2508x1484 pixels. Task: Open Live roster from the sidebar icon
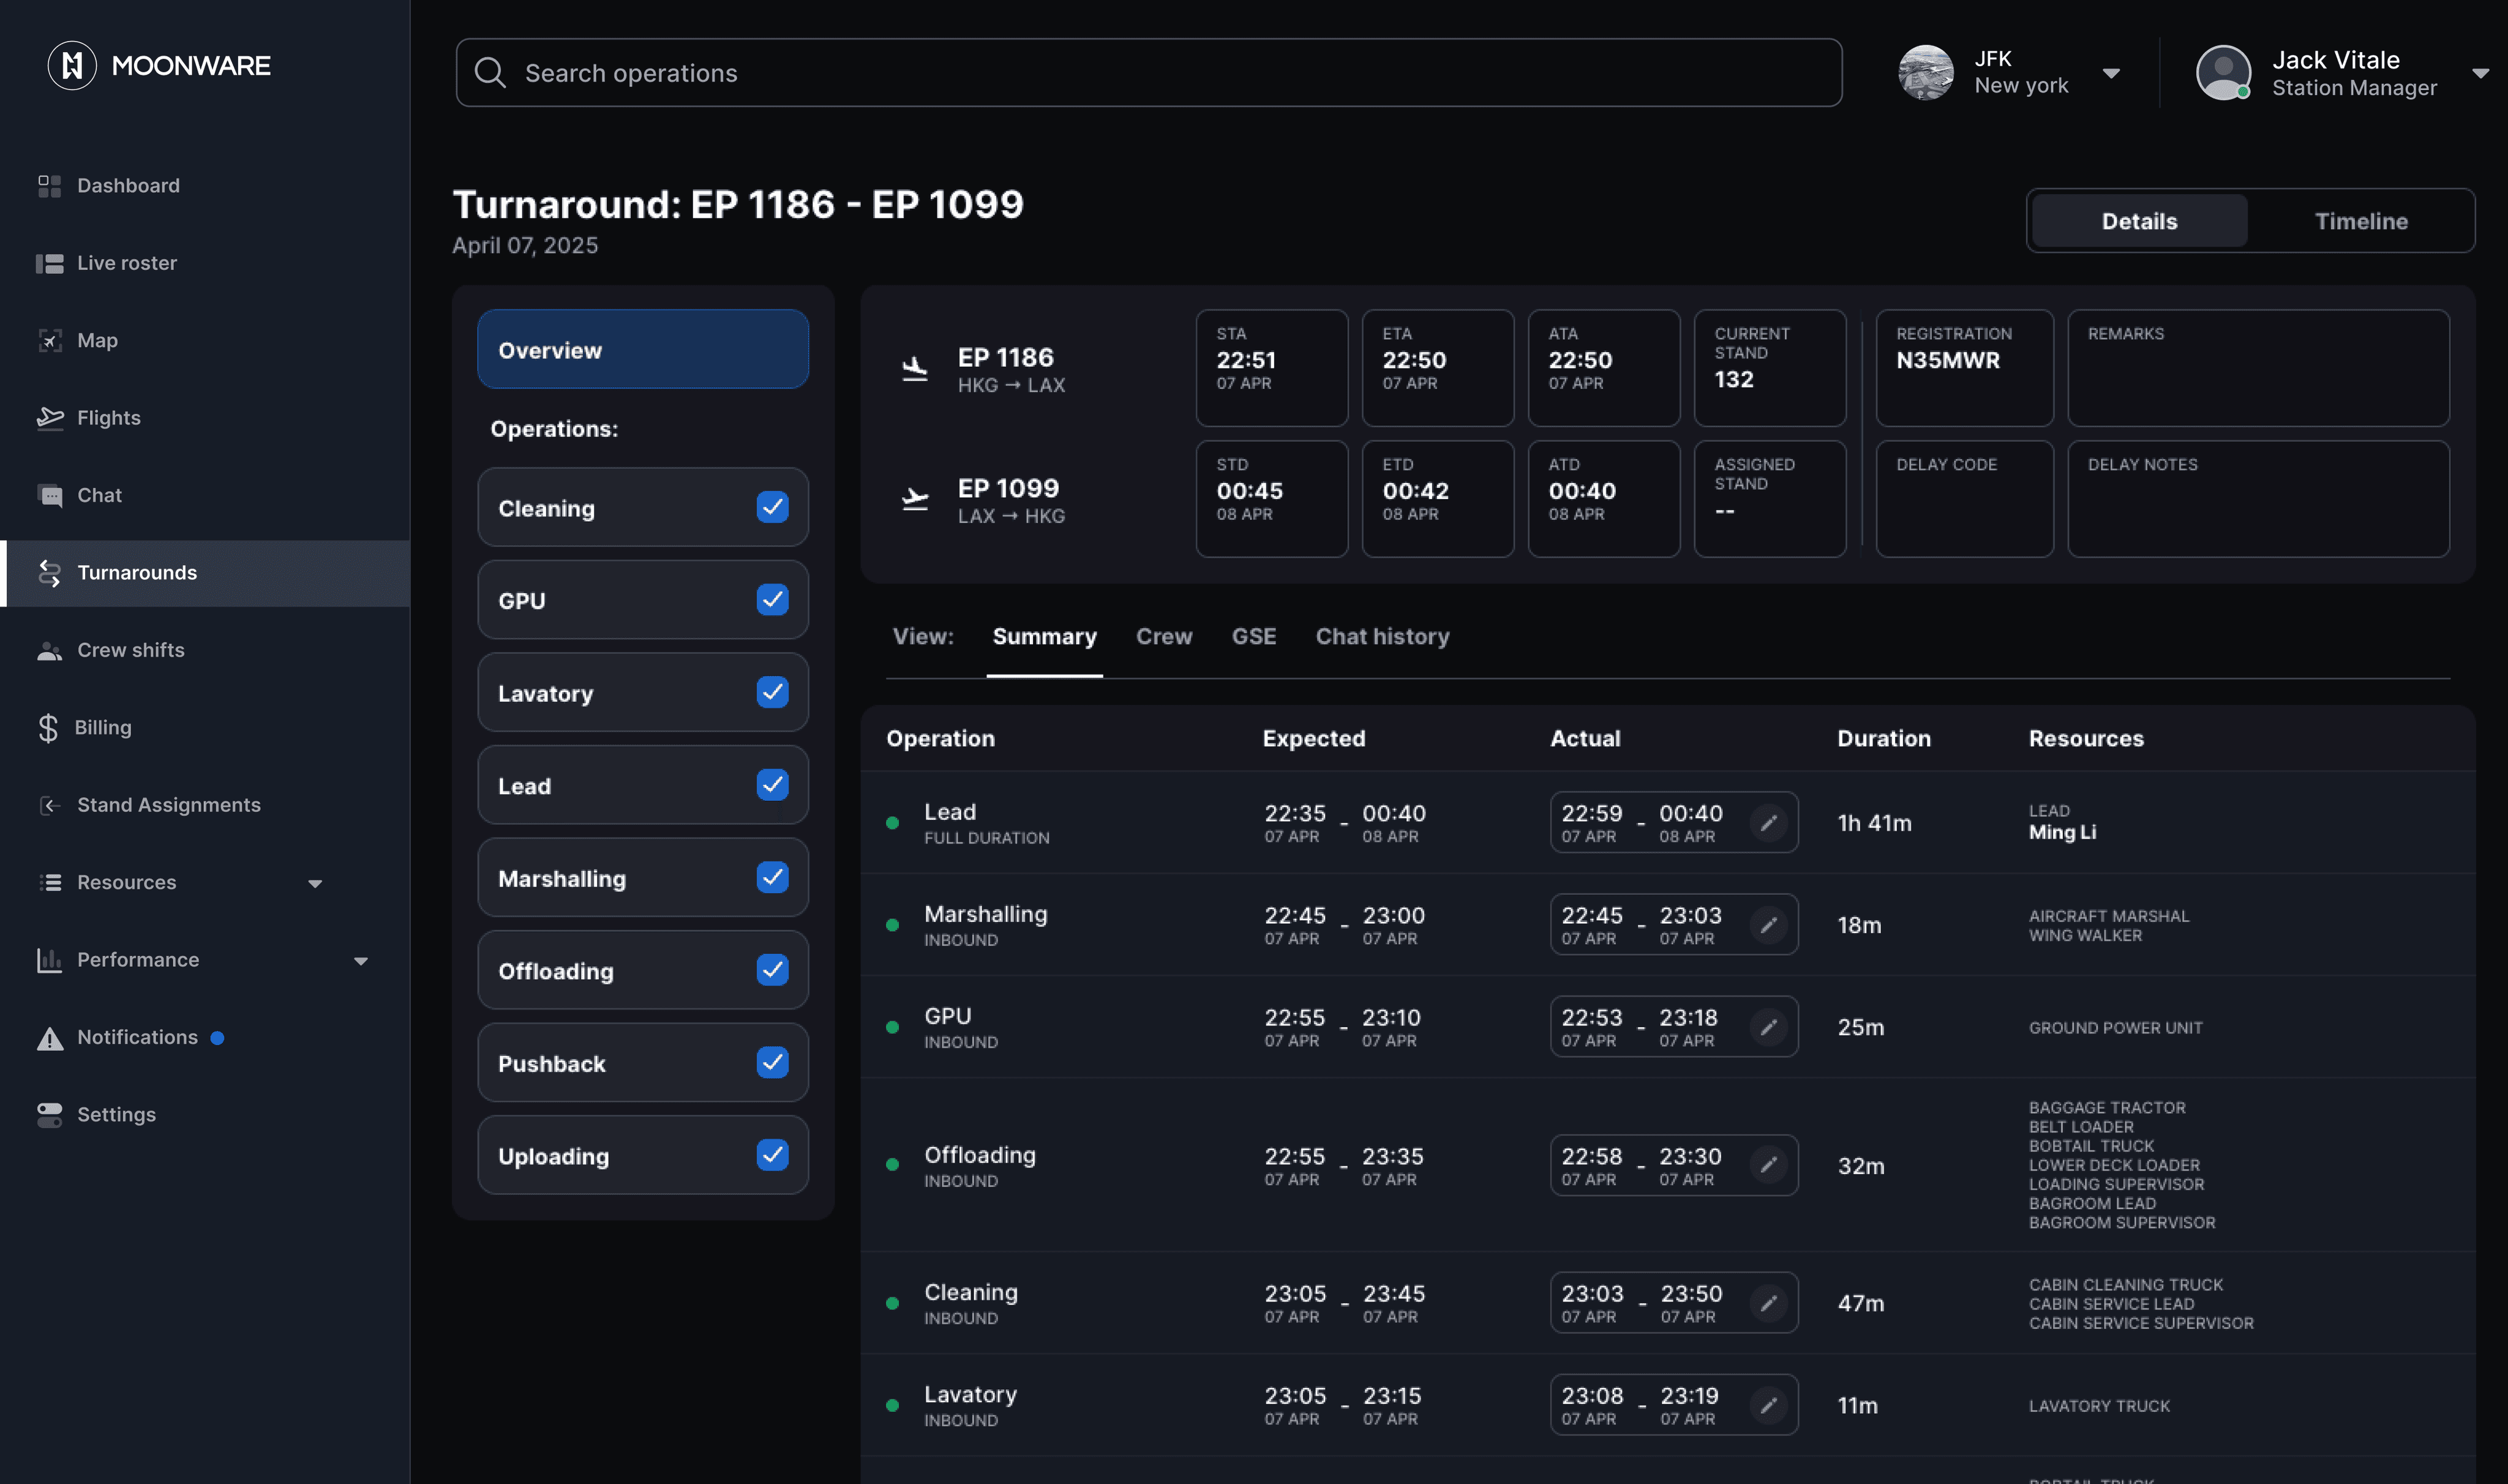(x=49, y=263)
